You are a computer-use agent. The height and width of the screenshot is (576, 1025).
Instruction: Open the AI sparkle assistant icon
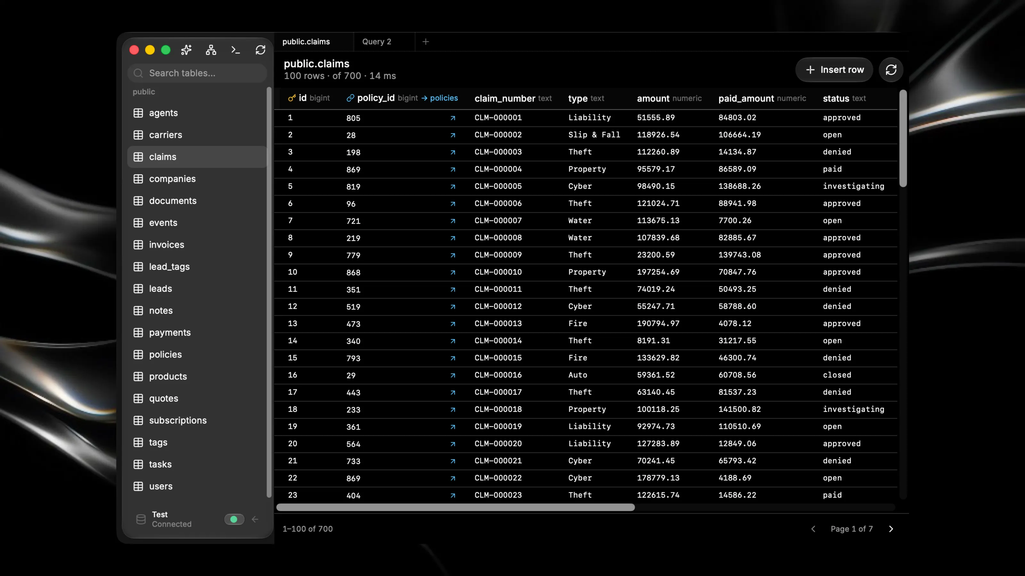pos(186,50)
